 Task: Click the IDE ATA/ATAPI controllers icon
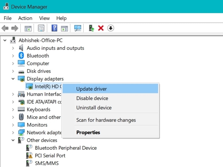21,102
